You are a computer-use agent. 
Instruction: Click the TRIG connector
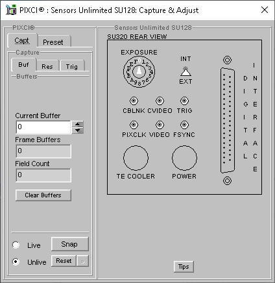[184, 101]
